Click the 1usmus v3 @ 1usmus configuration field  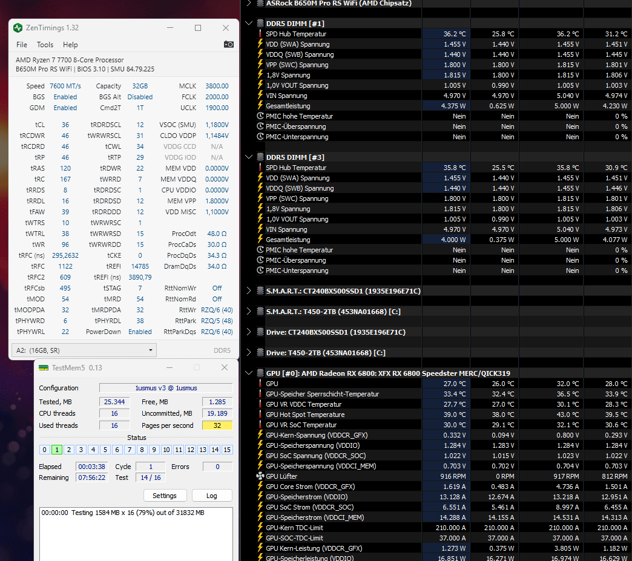point(166,388)
